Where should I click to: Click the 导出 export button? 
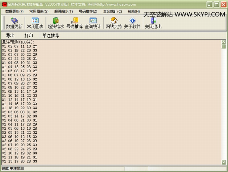click(10, 35)
